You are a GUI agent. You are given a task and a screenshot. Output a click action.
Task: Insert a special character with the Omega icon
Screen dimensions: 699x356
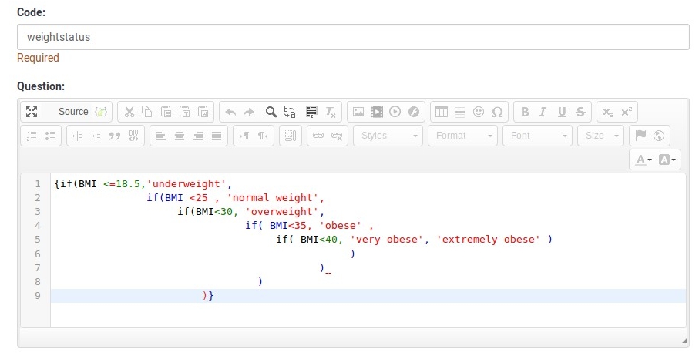(x=497, y=112)
